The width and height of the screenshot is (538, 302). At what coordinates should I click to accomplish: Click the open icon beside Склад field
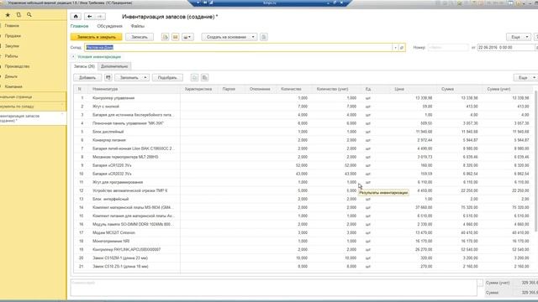pos(402,48)
